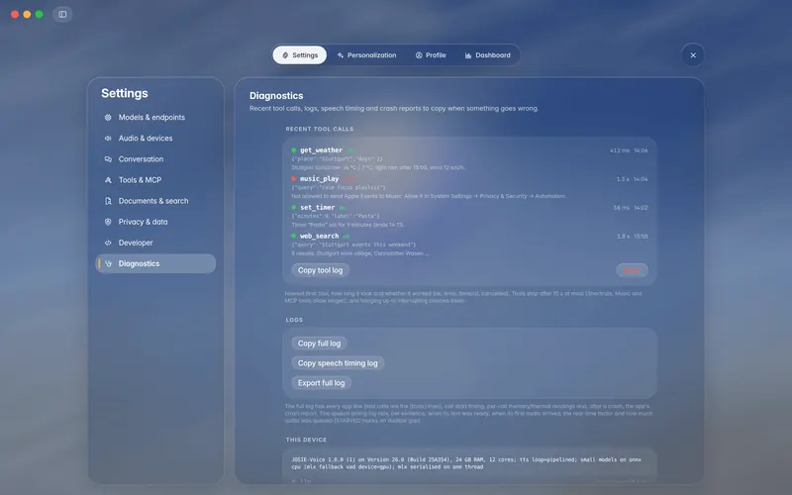This screenshot has width=792, height=495.
Task: Click the Documents & search file icon
Action: pos(108,201)
